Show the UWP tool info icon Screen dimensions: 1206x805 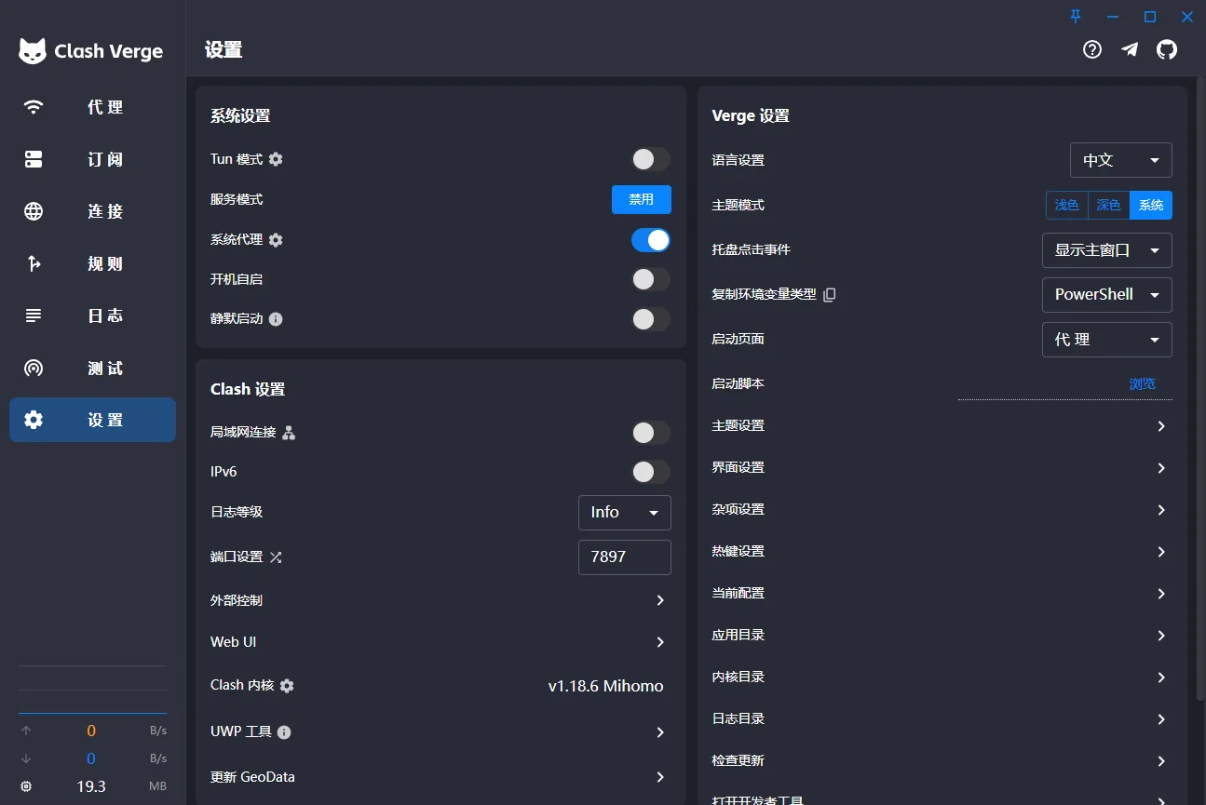click(284, 732)
